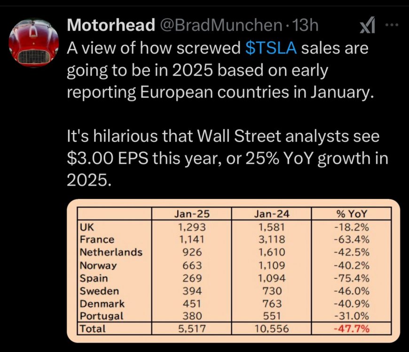Open the three-dot more options menu

point(391,26)
